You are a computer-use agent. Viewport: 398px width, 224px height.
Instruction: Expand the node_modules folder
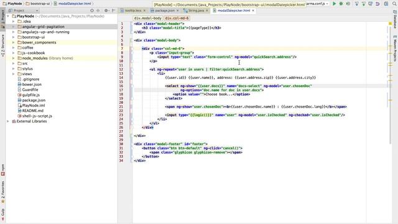tap(14, 58)
